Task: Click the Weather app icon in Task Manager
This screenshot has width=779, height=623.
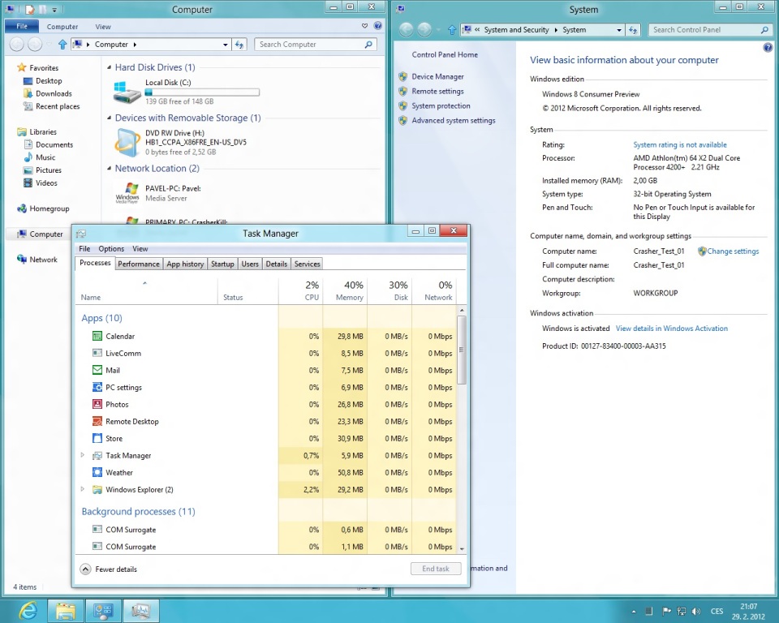Action: coord(97,472)
